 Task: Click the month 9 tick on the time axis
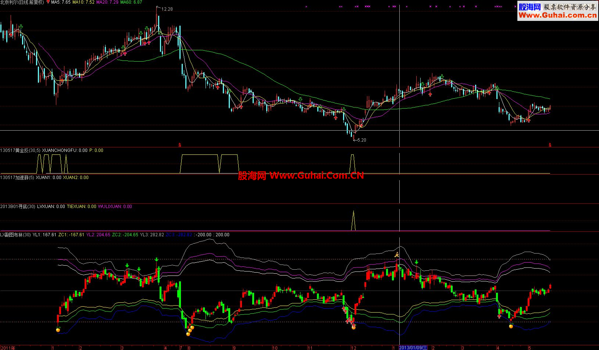coord(234,348)
